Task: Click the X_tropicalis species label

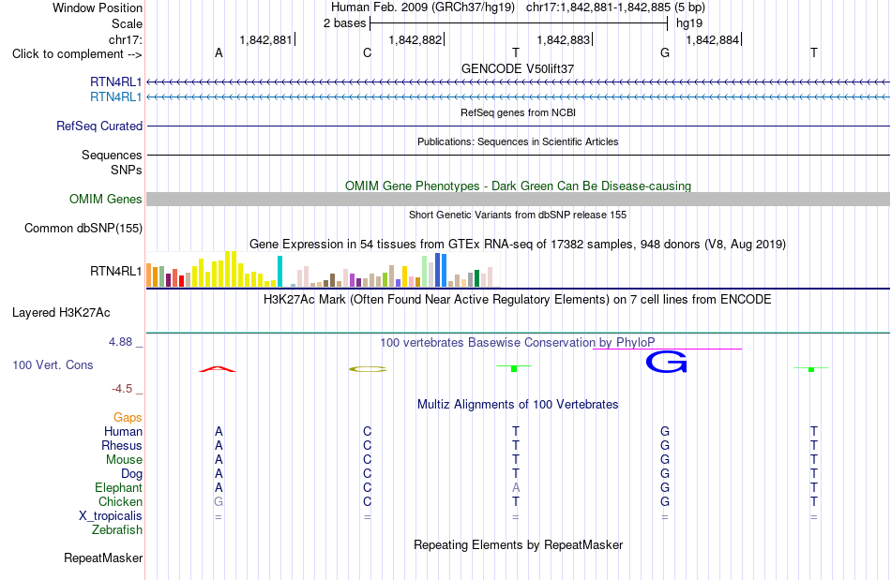Action: pyautogui.click(x=111, y=516)
